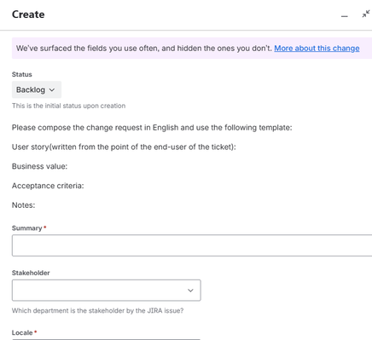Viewport: 372px width, 340px height.
Task: Click the Status label above Backlog
Action: [x=22, y=74]
